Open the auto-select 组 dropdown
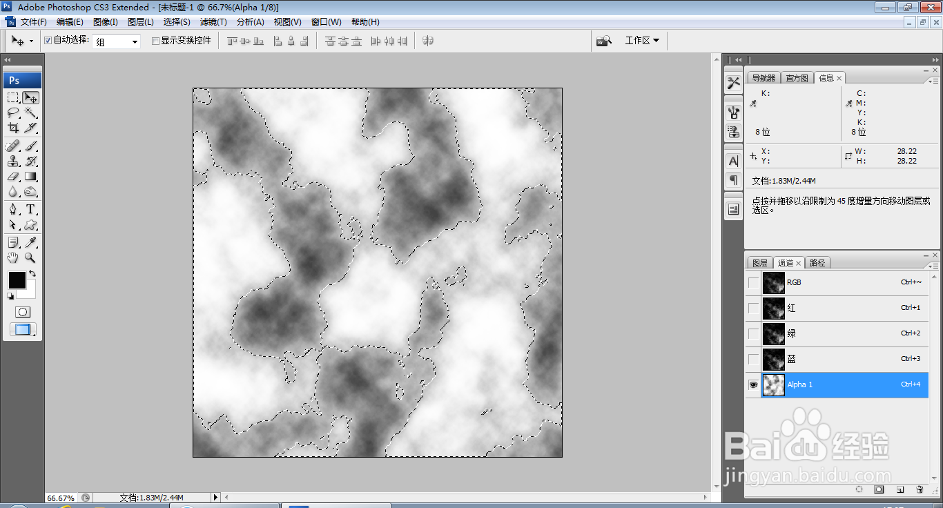The image size is (943, 508). (117, 41)
